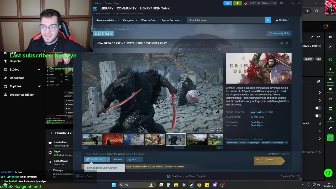Click the Steam store search field
336x189 pixels.
point(226,20)
